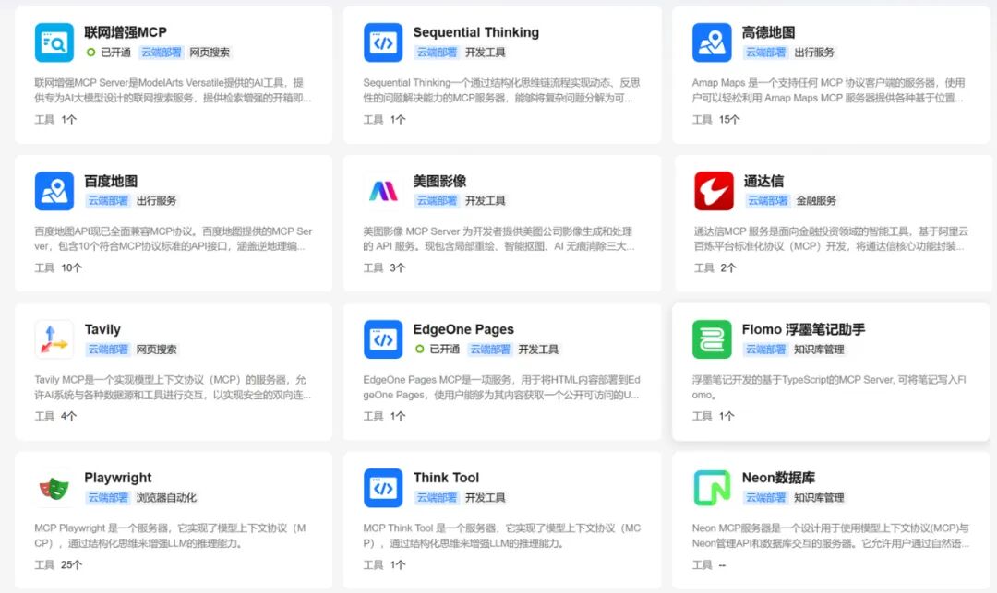Viewport: 997px width, 593px height.
Task: Click the 已开通 badge on EdgeOne Pages
Action: pyautogui.click(x=439, y=350)
